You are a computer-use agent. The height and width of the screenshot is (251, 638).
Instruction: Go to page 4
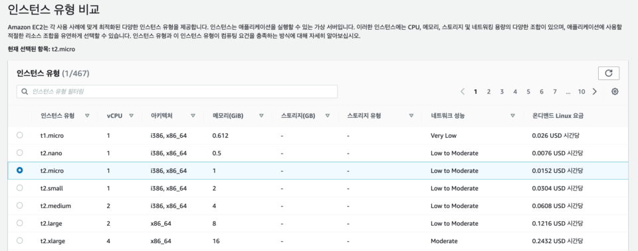pos(515,91)
